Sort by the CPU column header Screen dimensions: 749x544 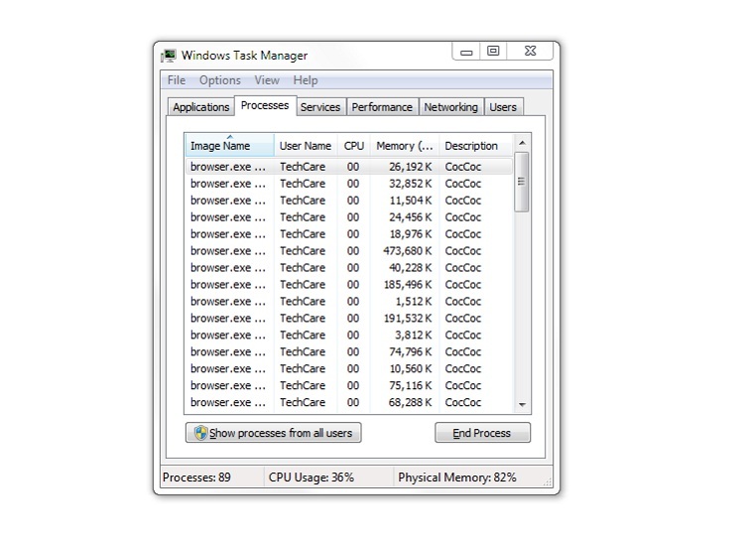[x=353, y=146]
